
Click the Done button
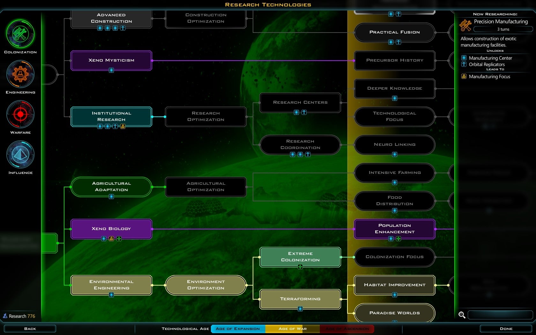506,329
